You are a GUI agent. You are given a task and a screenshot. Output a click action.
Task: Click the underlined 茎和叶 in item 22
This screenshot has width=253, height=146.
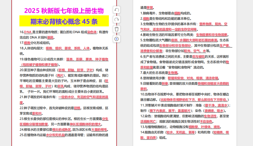[37, 113]
